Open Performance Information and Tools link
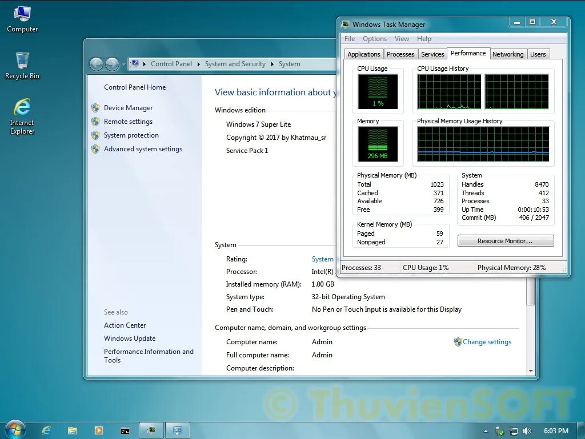The width and height of the screenshot is (585, 439). click(x=149, y=356)
